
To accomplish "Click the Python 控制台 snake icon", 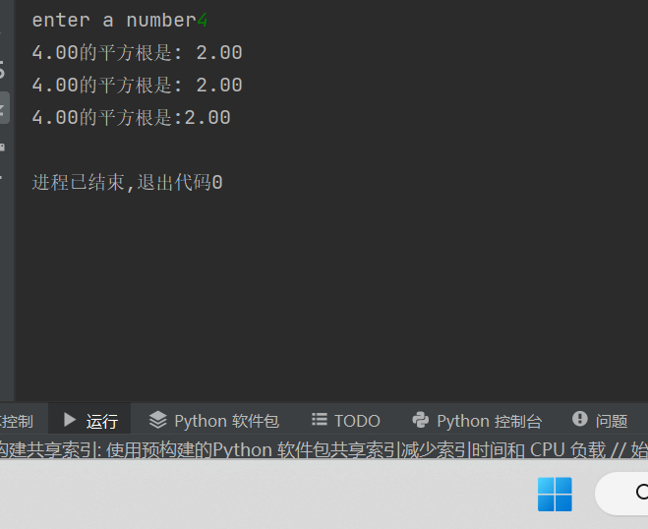I will point(421,420).
